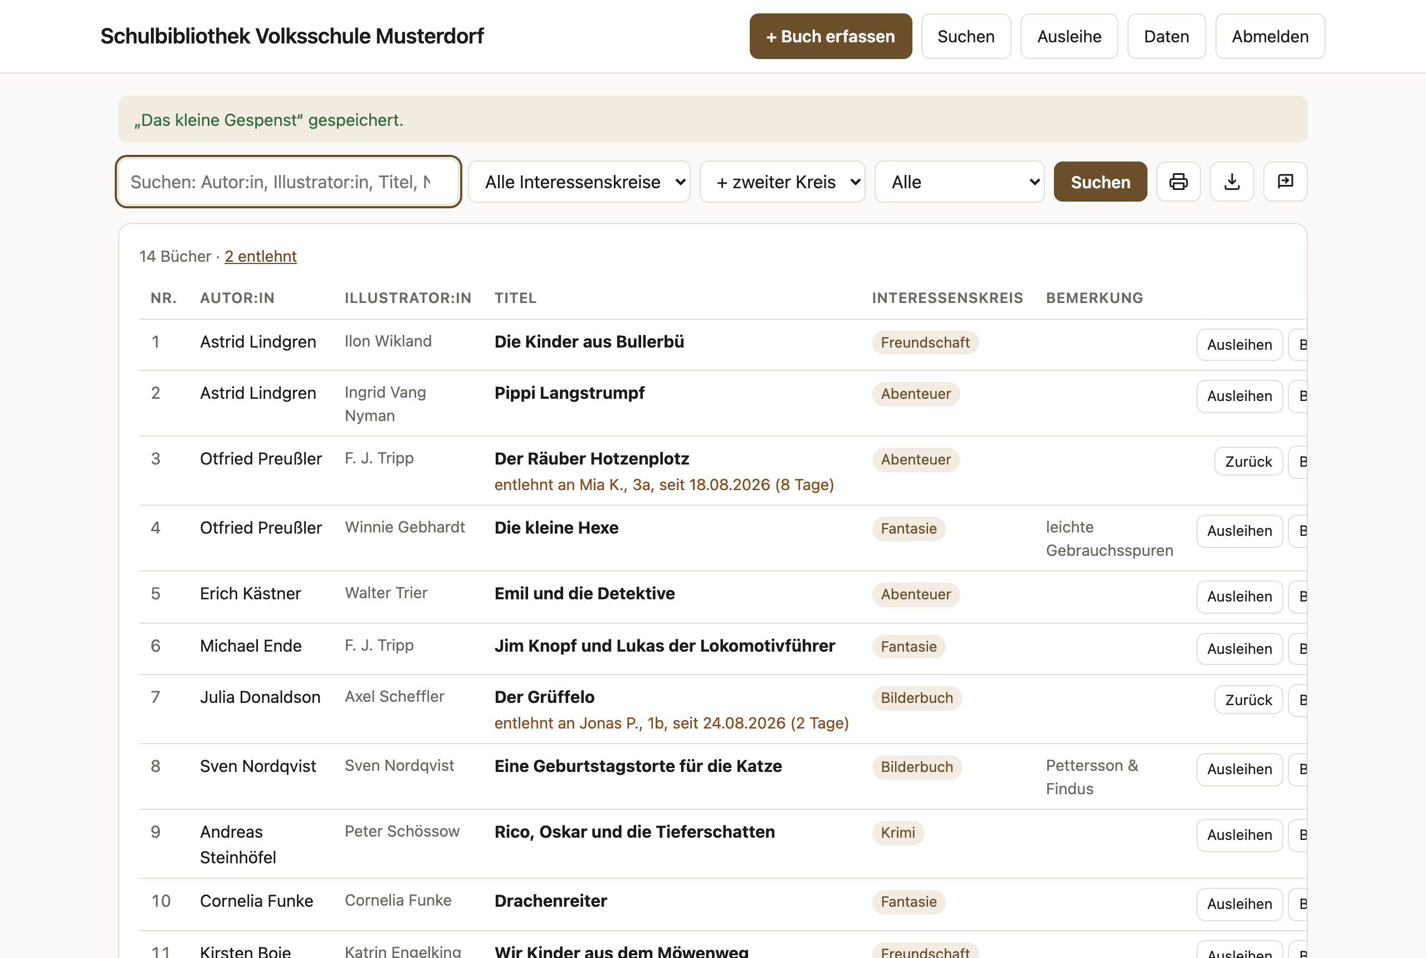Click the Pettersson & Findus remark
Screen dimensions: 1426x958
(1092, 776)
